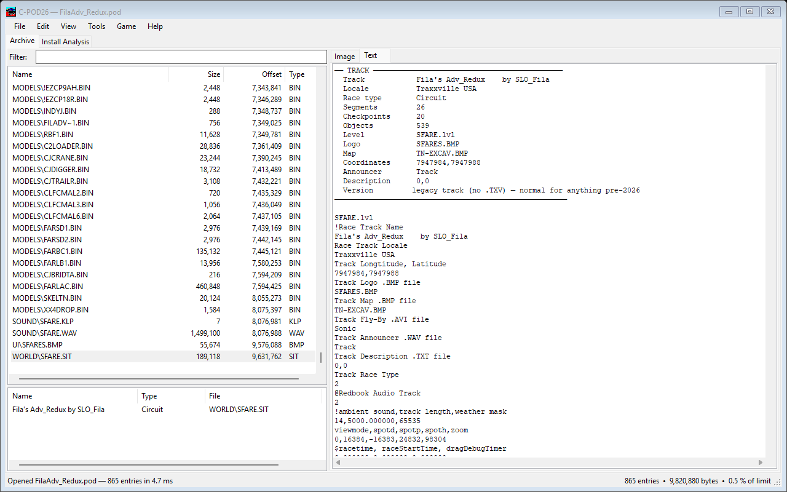Viewport: 787px width, 492px height.
Task: Select MODELS\FARSD1.BIN entry
Action: point(162,228)
